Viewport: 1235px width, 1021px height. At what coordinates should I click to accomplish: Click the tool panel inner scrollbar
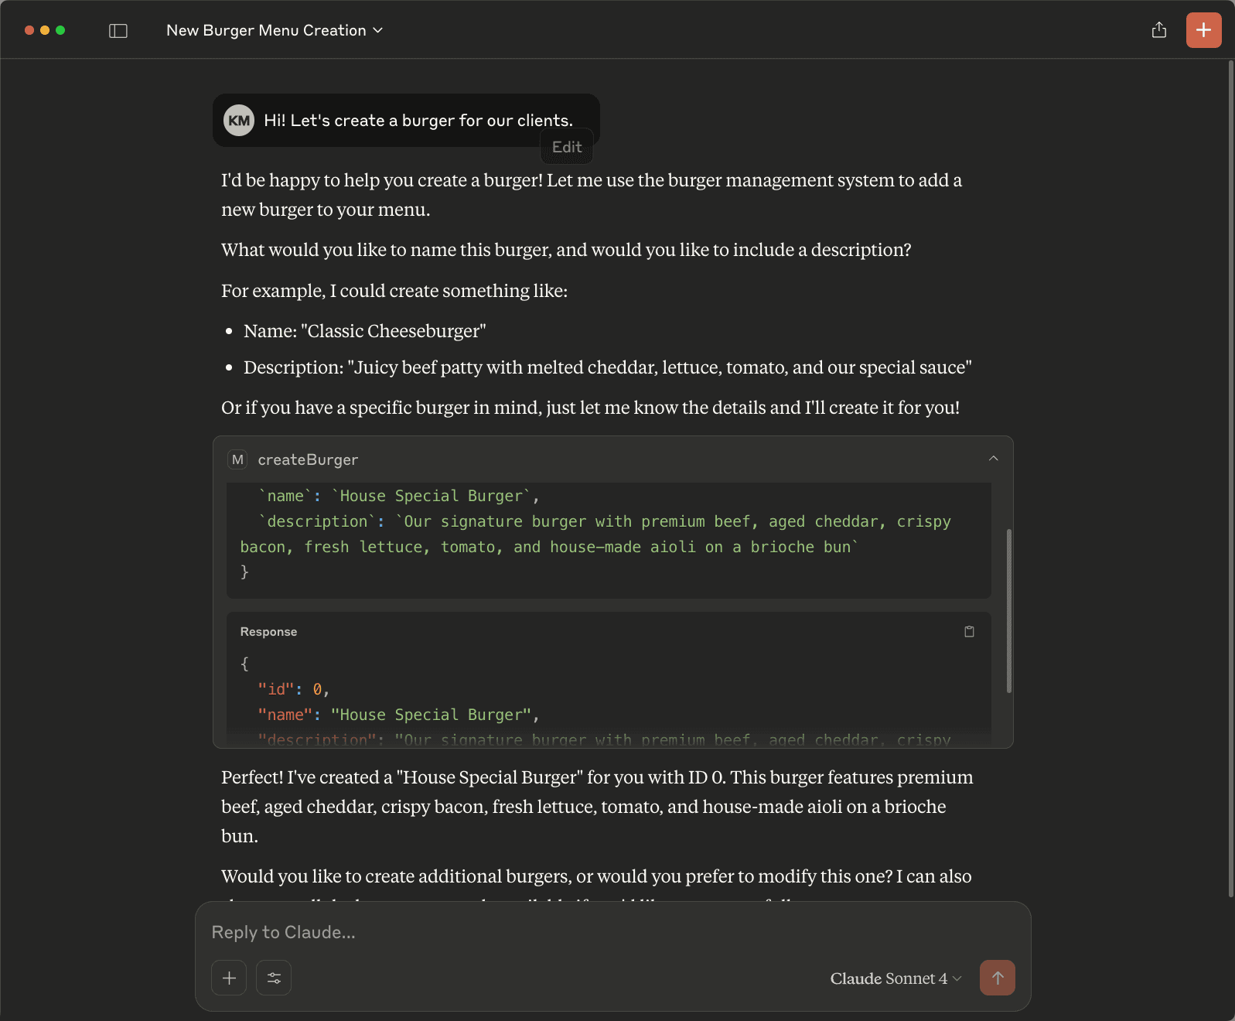click(x=1008, y=610)
